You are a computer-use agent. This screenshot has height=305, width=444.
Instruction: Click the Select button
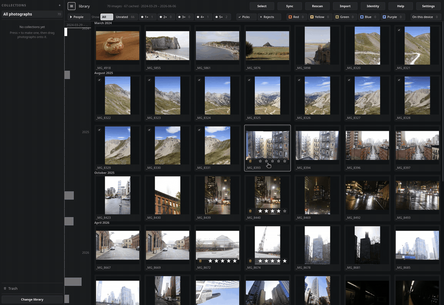tap(262, 6)
